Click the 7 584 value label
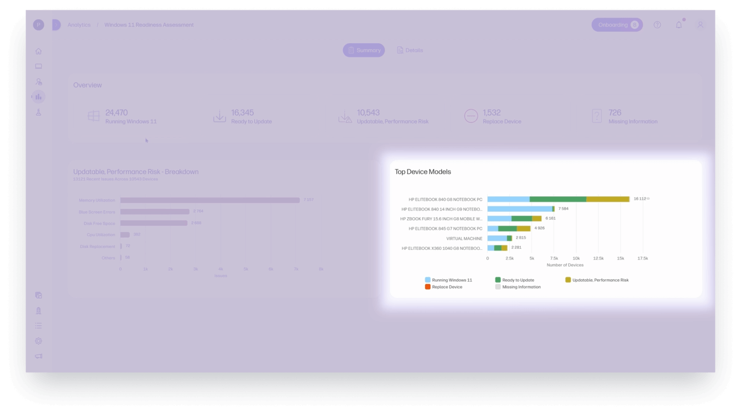The image size is (741, 414). point(563,208)
